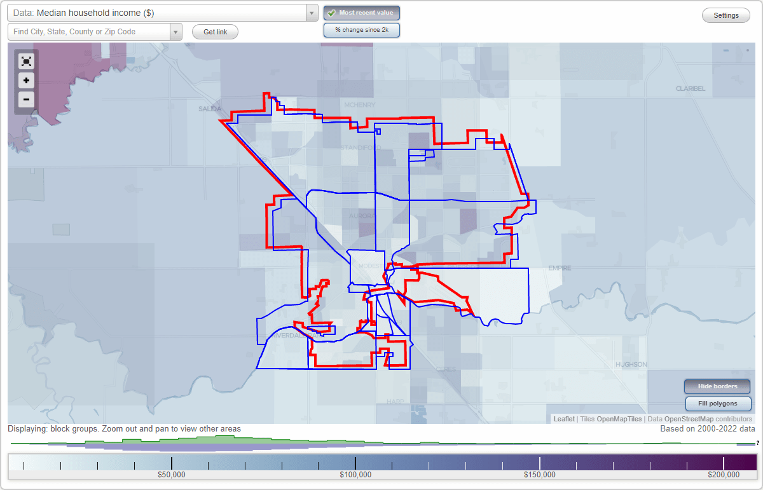Toggle Fill polygons on the map

tap(718, 403)
